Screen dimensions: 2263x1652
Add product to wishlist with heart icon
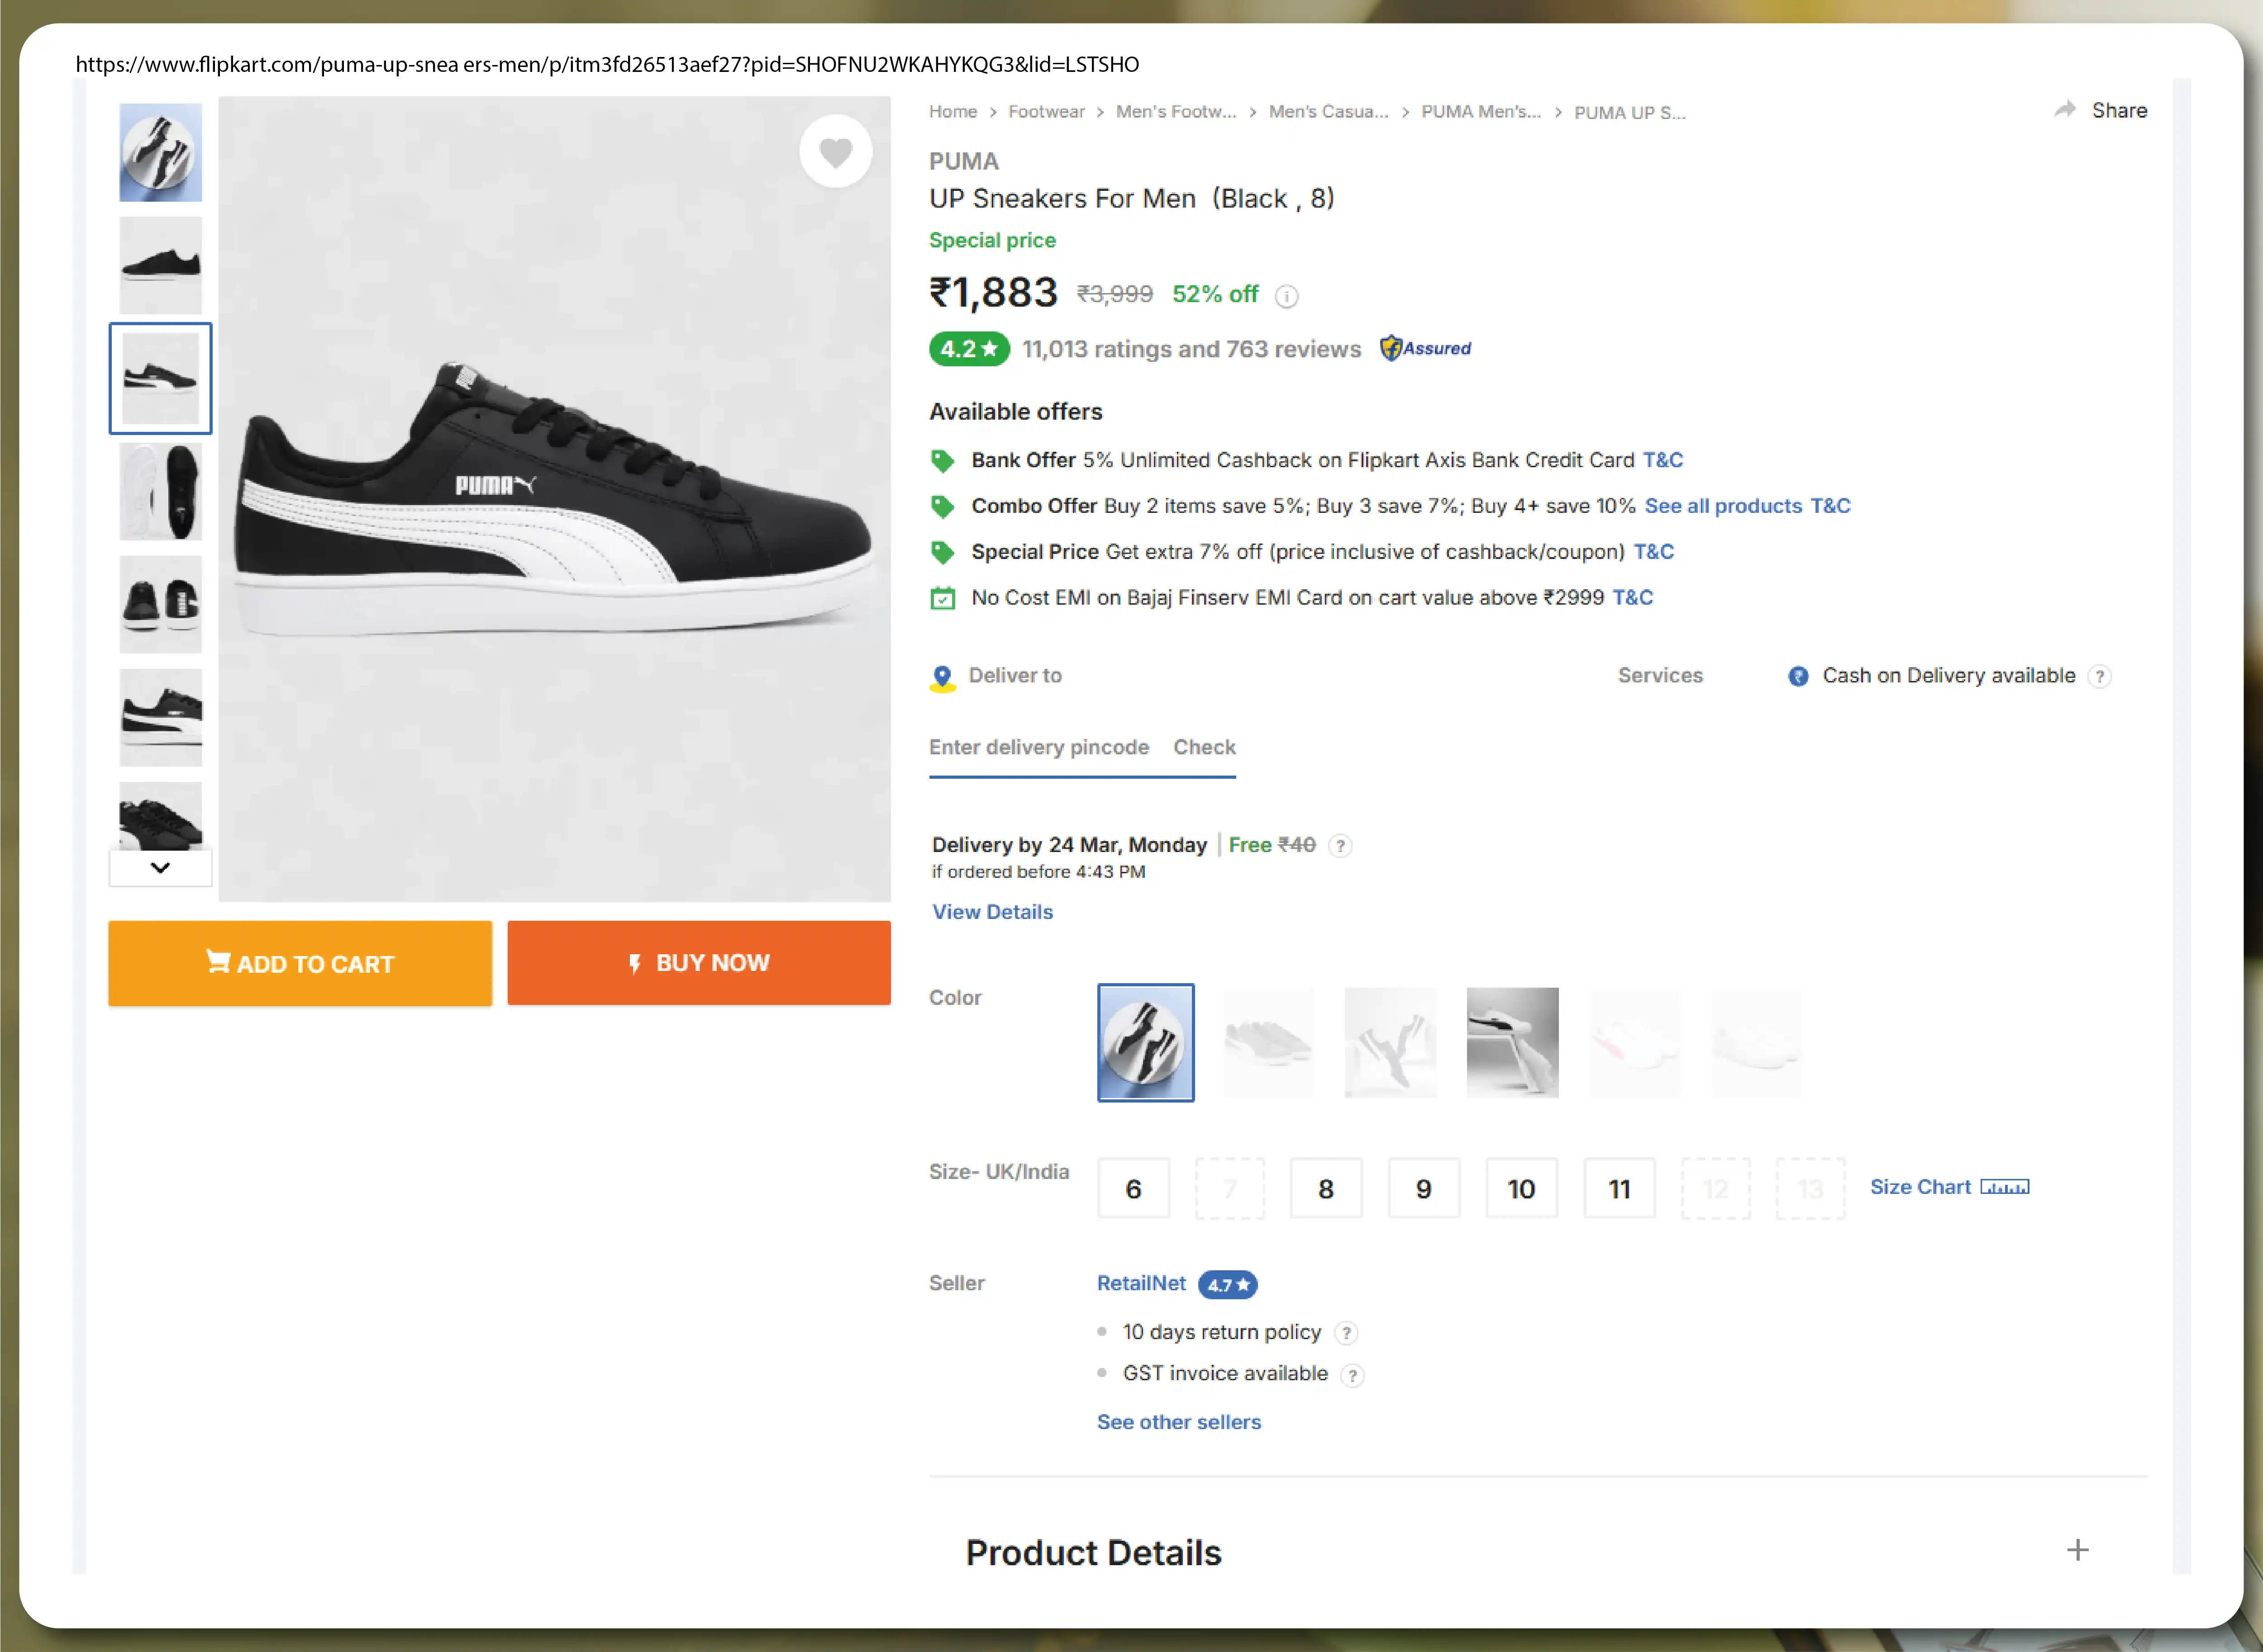[x=835, y=152]
